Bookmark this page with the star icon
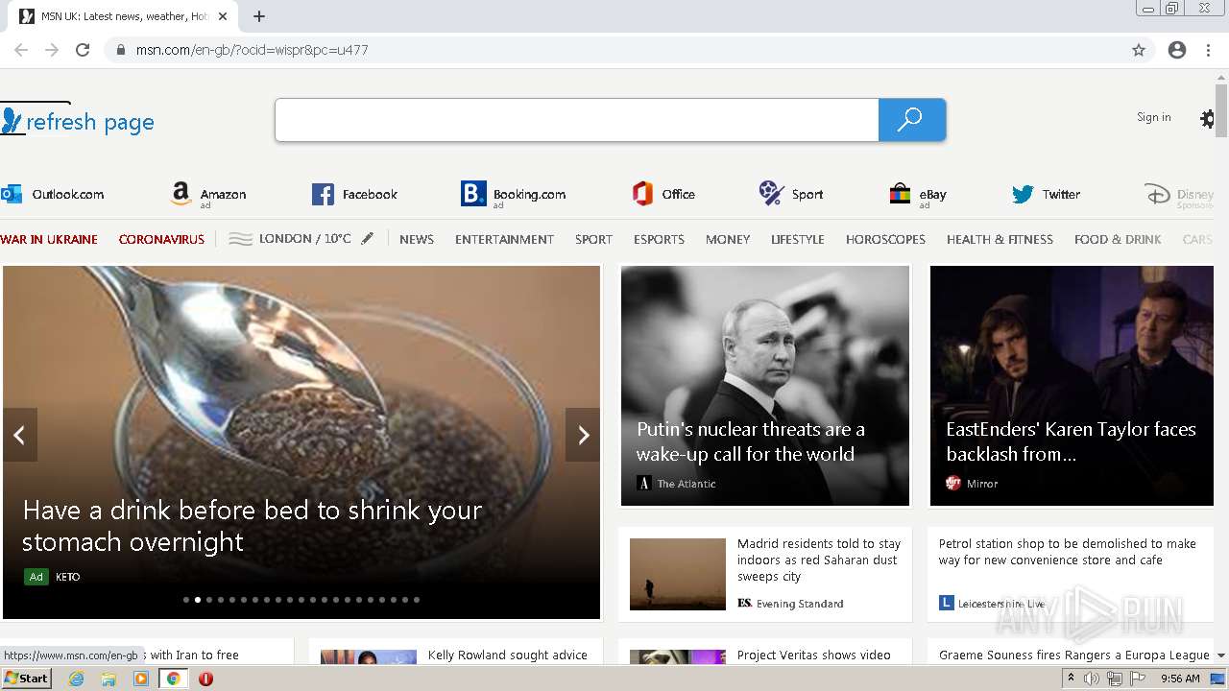The width and height of the screenshot is (1229, 691). tap(1139, 50)
